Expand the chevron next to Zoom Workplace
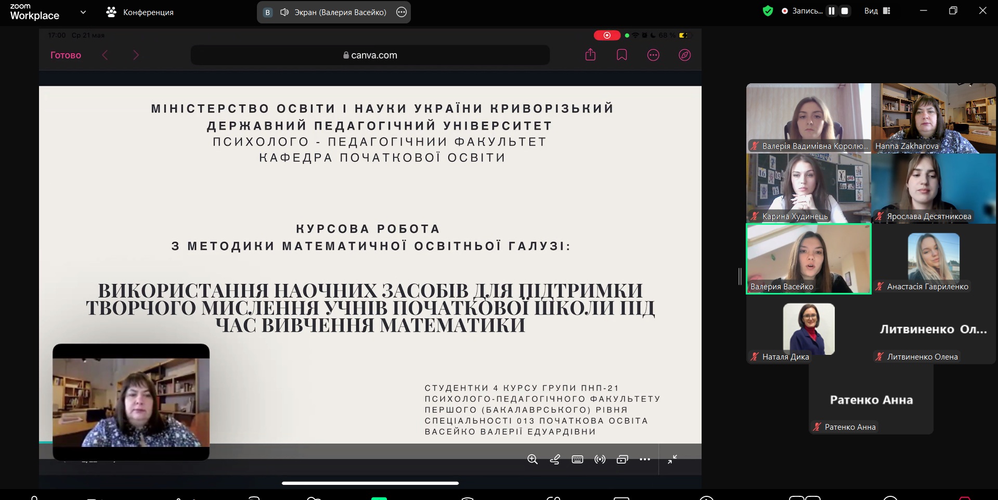The width and height of the screenshot is (998, 500). click(x=83, y=11)
